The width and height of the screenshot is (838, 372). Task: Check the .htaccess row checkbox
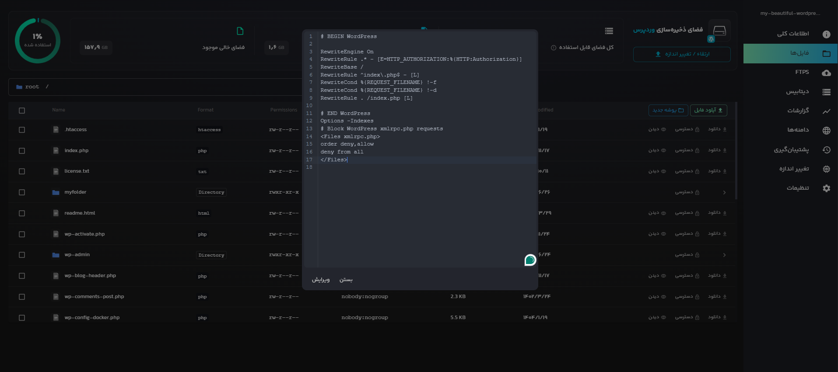(22, 130)
